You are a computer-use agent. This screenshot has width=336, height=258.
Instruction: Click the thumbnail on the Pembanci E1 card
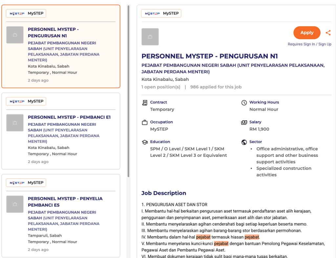tap(15, 123)
